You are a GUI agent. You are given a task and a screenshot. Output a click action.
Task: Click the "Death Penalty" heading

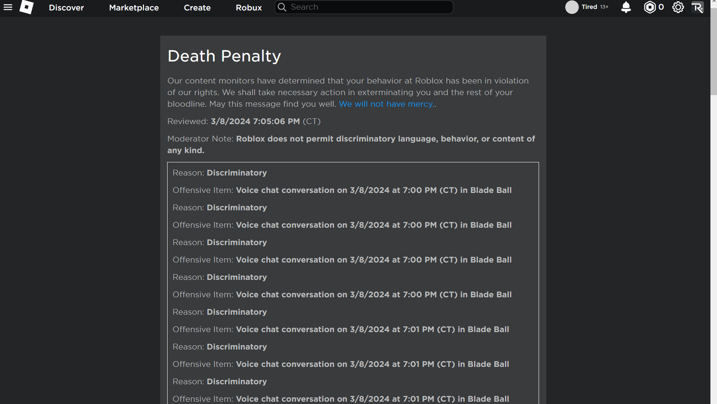[x=224, y=56]
